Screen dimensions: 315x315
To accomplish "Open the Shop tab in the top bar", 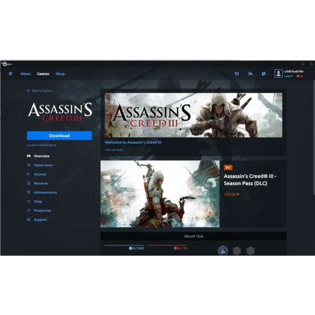I will click(60, 73).
